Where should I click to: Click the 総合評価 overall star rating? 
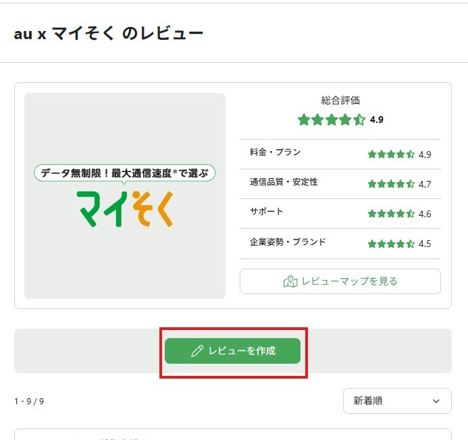(332, 120)
